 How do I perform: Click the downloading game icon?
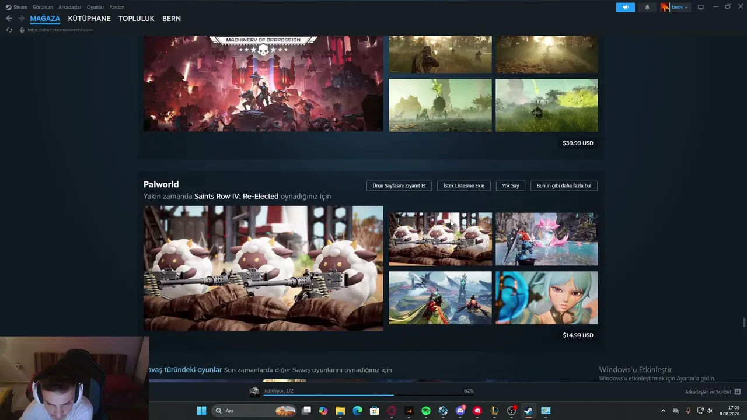point(254,391)
